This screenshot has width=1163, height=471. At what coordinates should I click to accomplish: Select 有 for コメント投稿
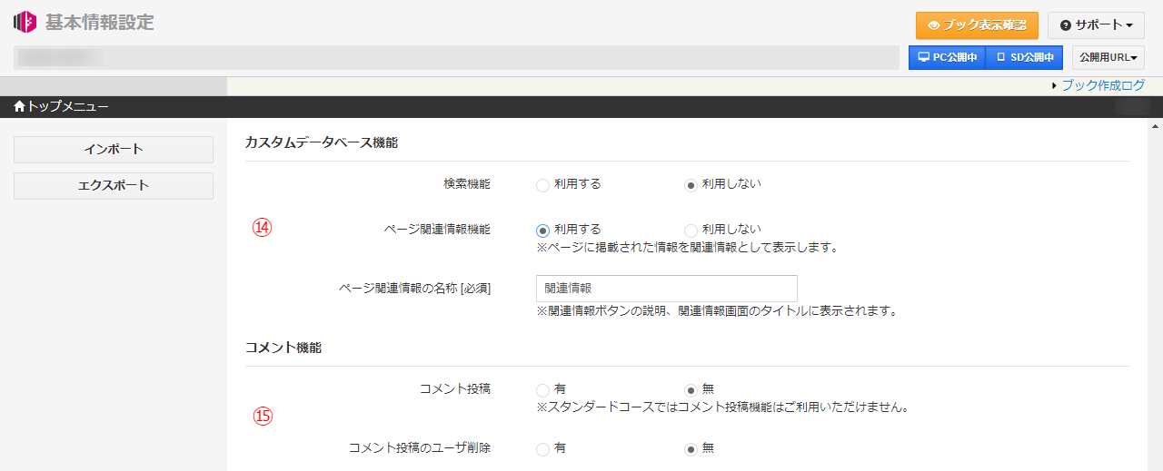[x=542, y=390]
